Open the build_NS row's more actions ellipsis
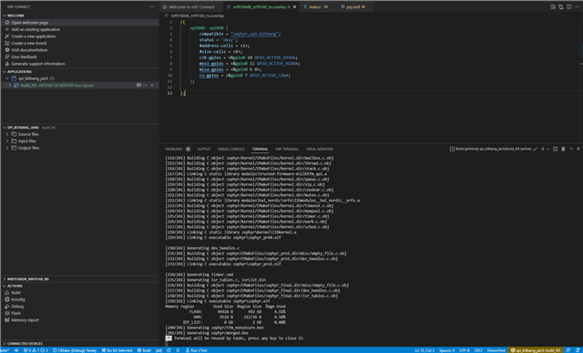 click(x=145, y=85)
